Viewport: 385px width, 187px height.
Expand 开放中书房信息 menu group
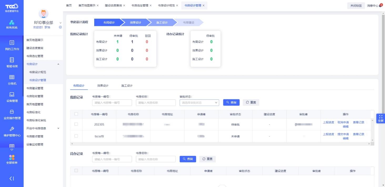(58, 129)
